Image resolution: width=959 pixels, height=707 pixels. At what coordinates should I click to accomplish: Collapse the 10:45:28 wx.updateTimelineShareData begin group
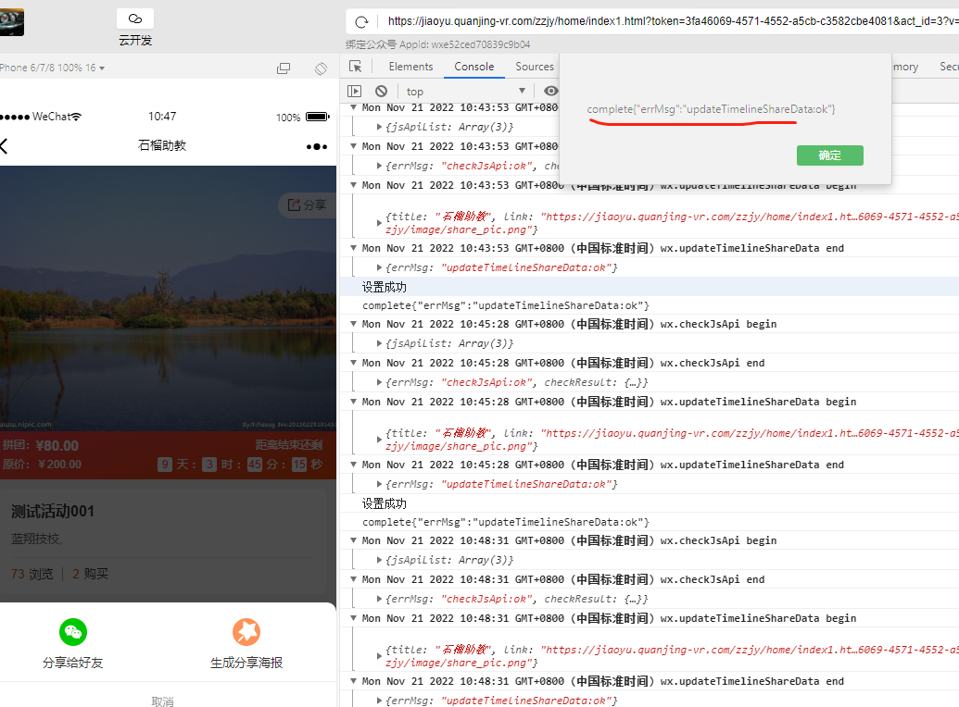click(x=353, y=402)
